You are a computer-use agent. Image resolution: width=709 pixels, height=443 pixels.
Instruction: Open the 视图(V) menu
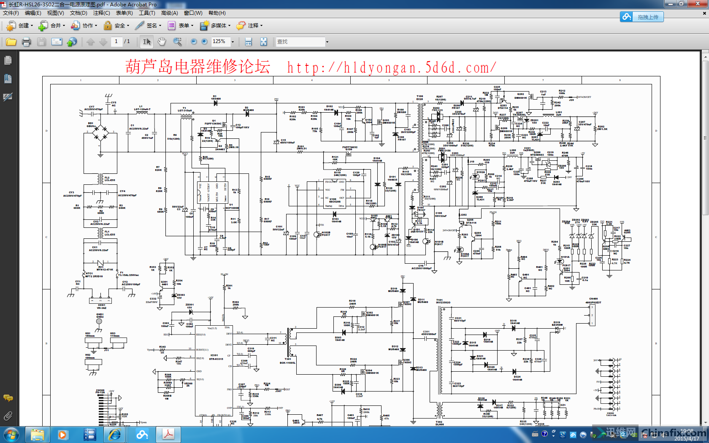pyautogui.click(x=55, y=13)
